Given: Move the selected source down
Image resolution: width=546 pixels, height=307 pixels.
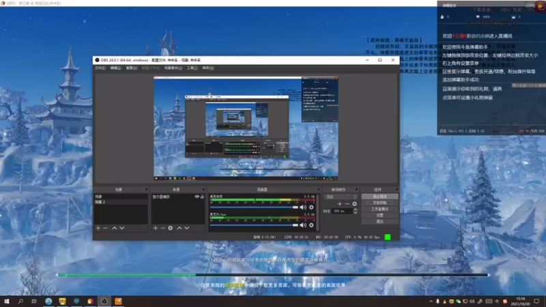Looking at the screenshot, I should (187, 228).
